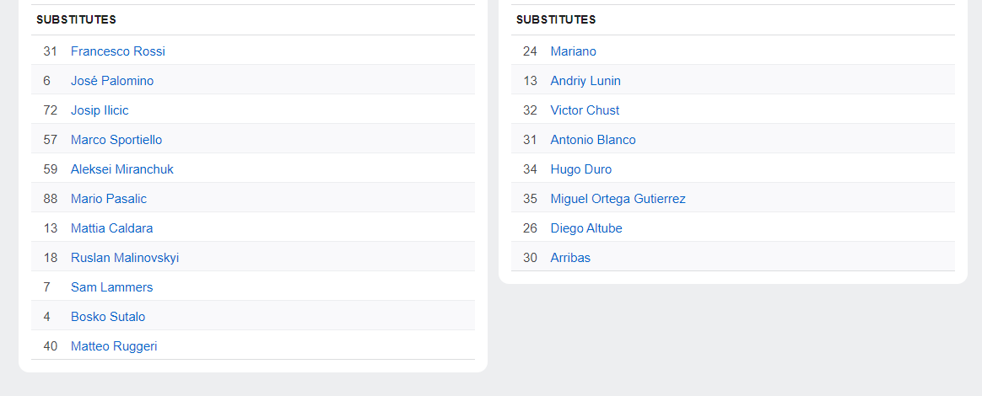The image size is (982, 396).
Task: Open Hugo Duro player page
Action: [581, 169]
